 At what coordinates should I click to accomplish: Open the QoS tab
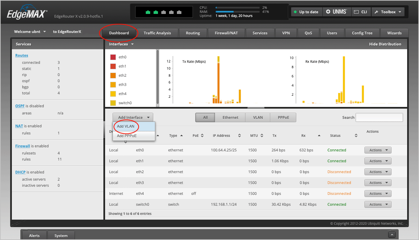tap(308, 33)
